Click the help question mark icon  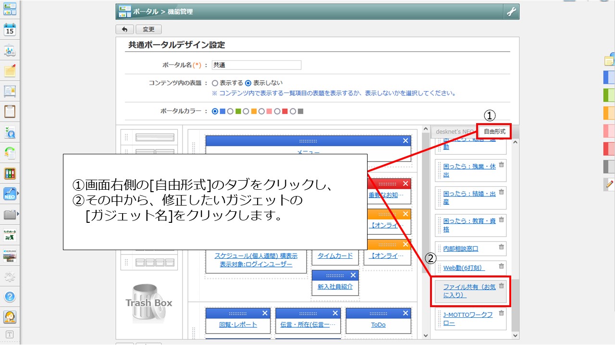[10, 296]
